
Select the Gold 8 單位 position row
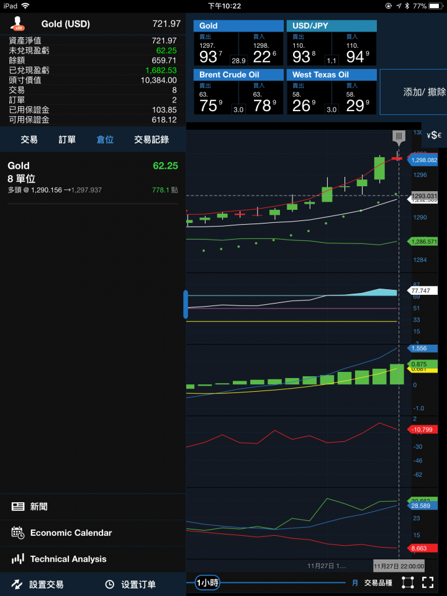coord(93,178)
